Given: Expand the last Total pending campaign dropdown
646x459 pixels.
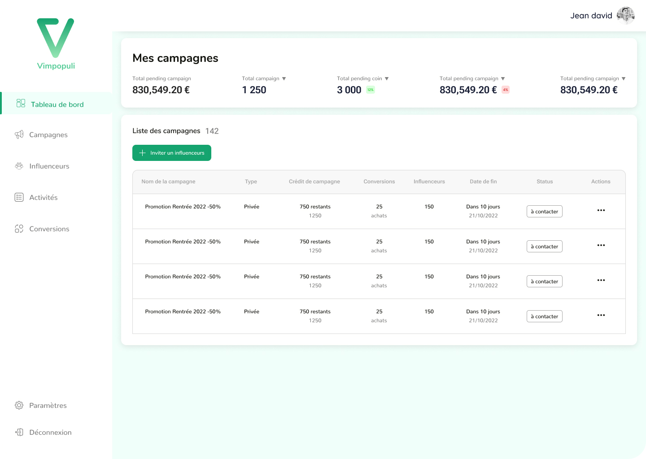Looking at the screenshot, I should coord(624,78).
